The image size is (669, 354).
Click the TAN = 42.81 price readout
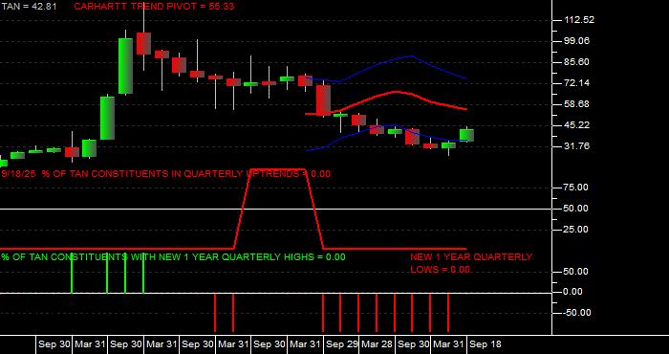pos(29,7)
